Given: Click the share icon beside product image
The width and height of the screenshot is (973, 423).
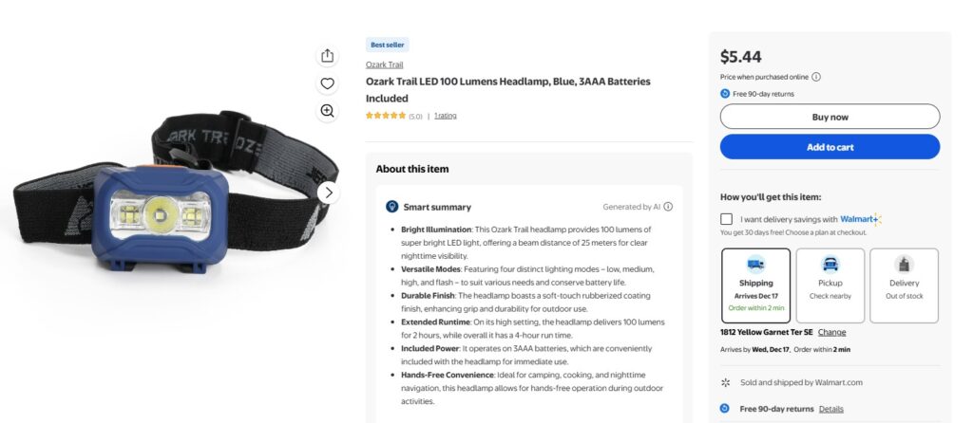Looking at the screenshot, I should [x=327, y=56].
